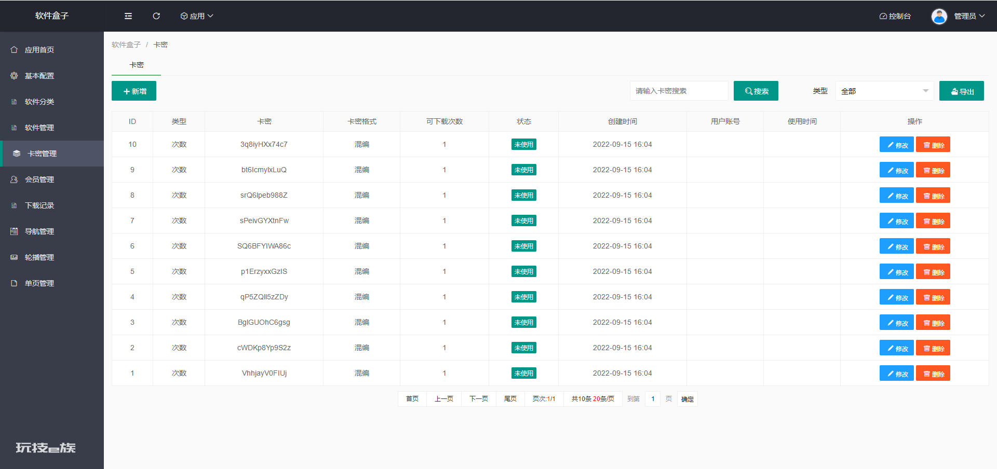
Task: Focus the page number jump input
Action: [653, 399]
